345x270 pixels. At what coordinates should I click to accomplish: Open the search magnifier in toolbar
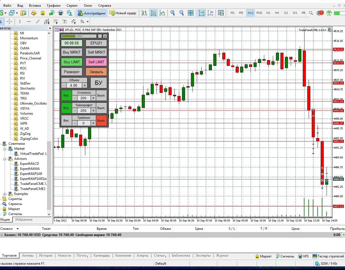(x=311, y=13)
